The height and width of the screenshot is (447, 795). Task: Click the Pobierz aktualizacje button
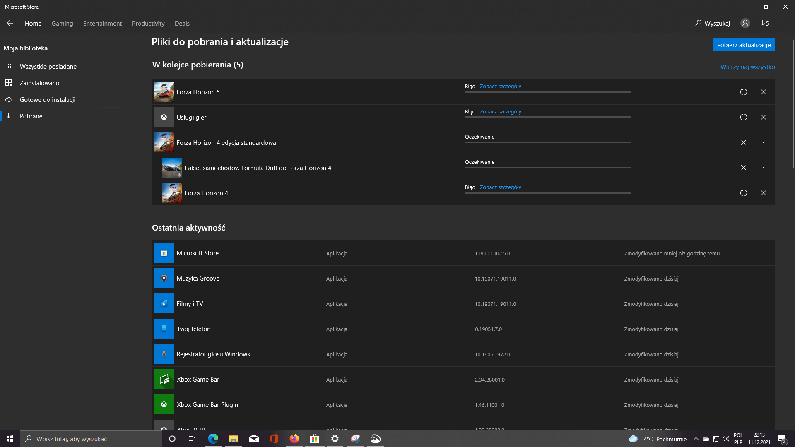[x=743, y=45]
